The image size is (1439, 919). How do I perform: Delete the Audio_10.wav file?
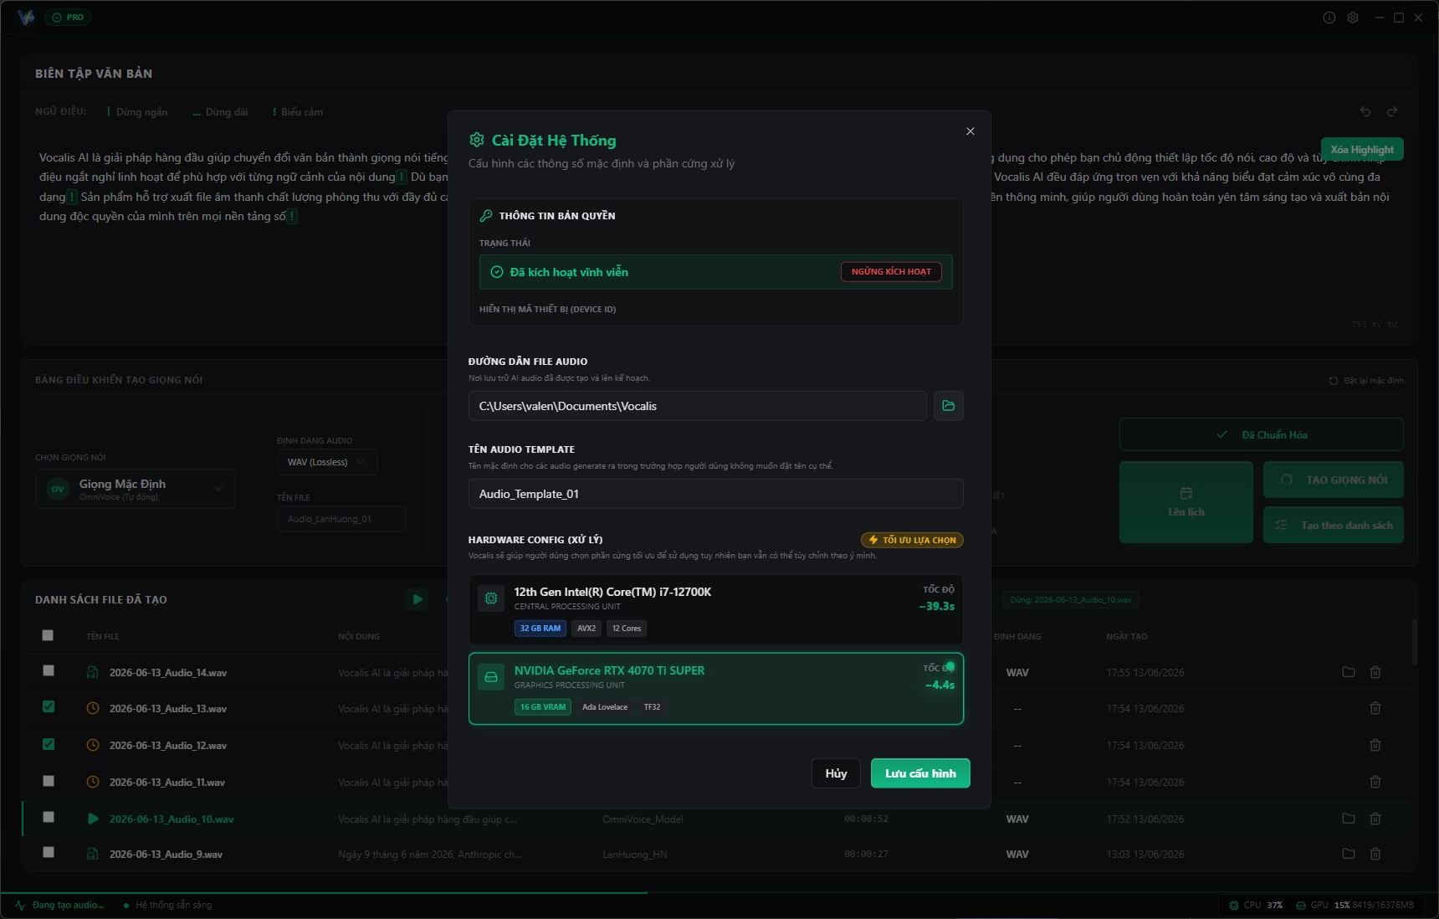(x=1375, y=819)
